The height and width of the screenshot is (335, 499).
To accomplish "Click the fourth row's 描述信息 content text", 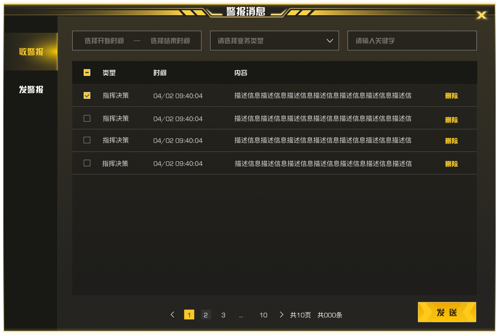I will pos(323,163).
